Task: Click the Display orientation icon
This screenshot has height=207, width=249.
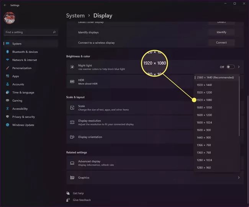Action: click(x=72, y=137)
